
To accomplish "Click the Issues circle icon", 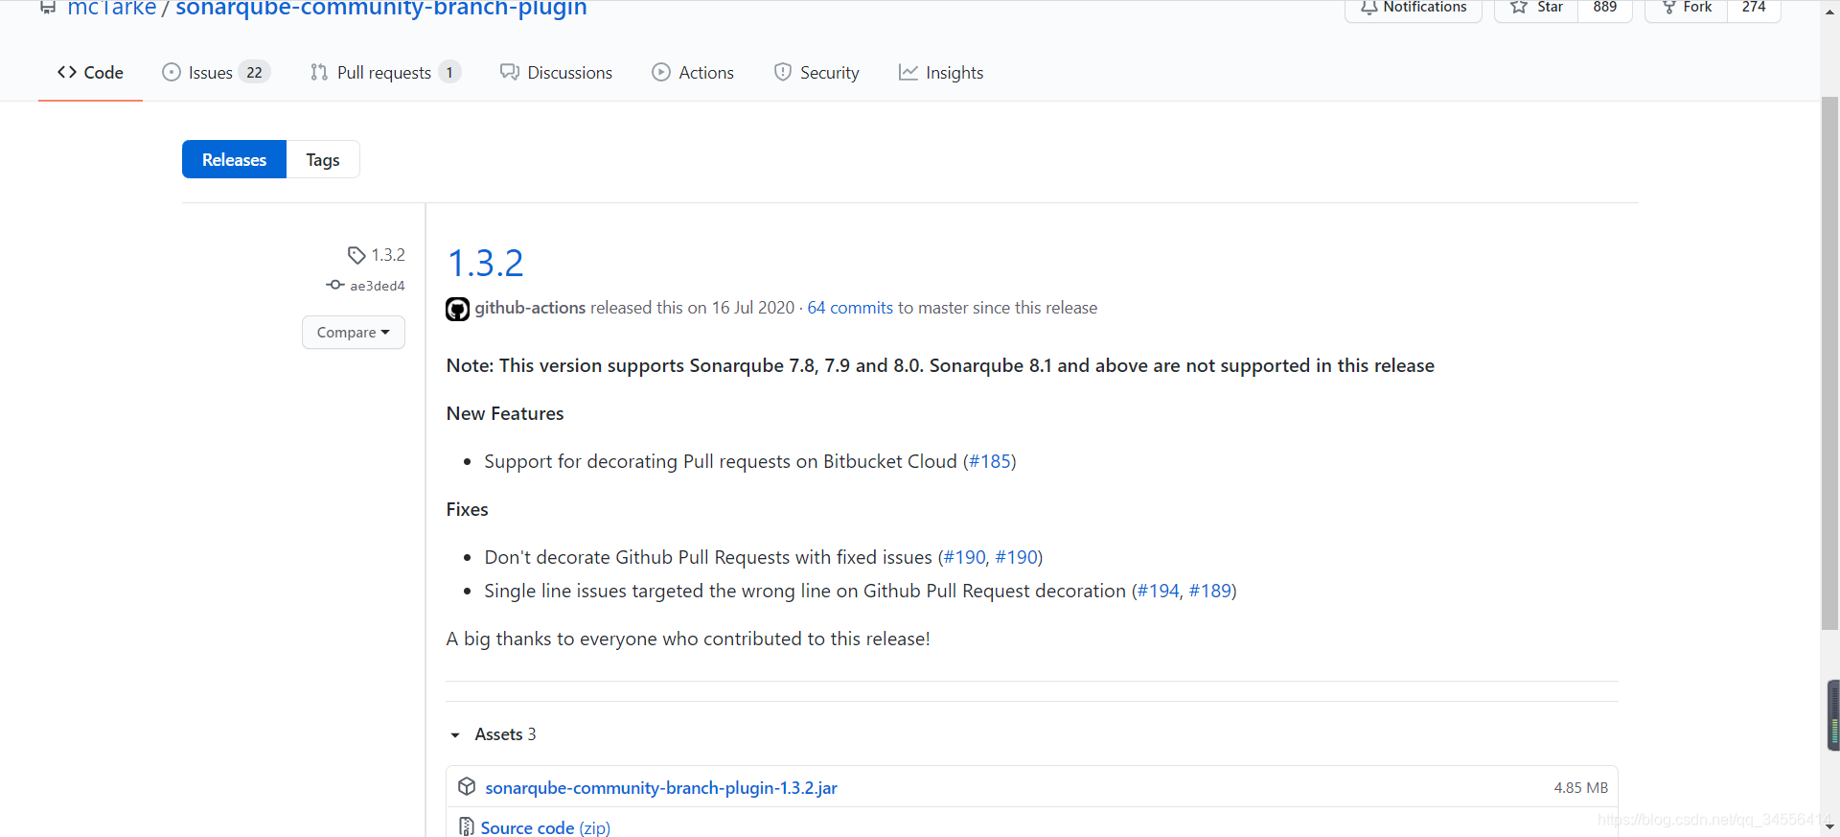I will [172, 72].
